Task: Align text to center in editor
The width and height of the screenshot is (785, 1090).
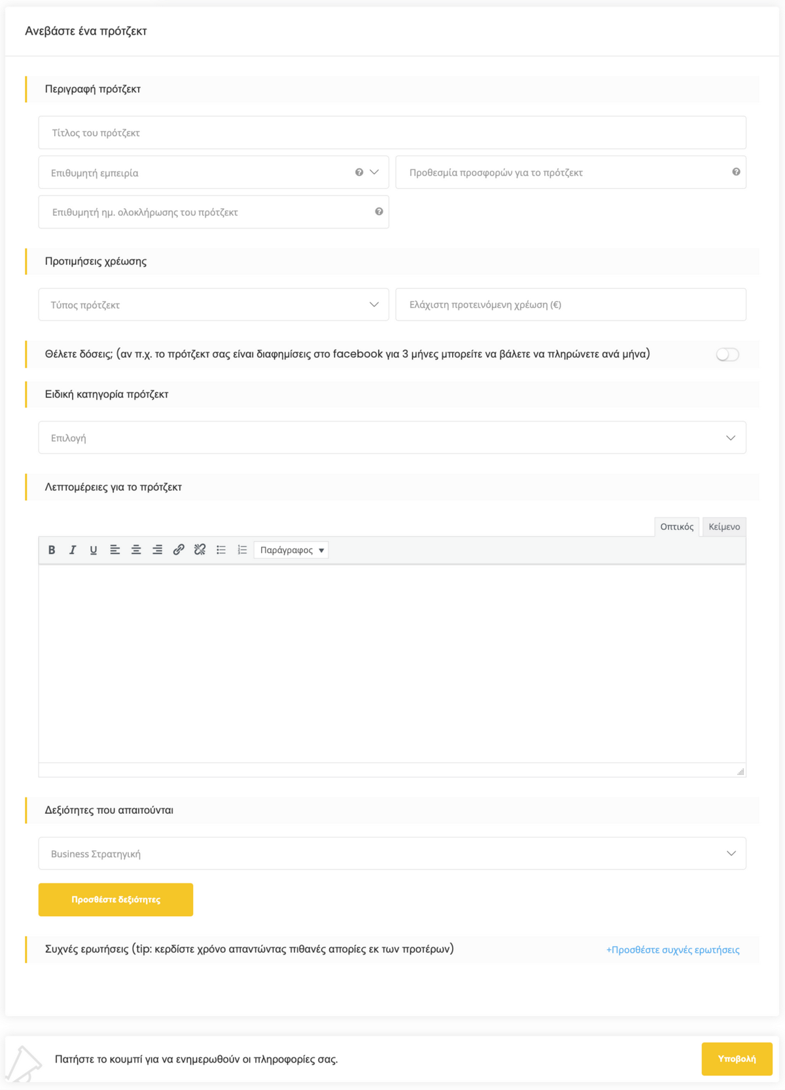Action: [136, 550]
